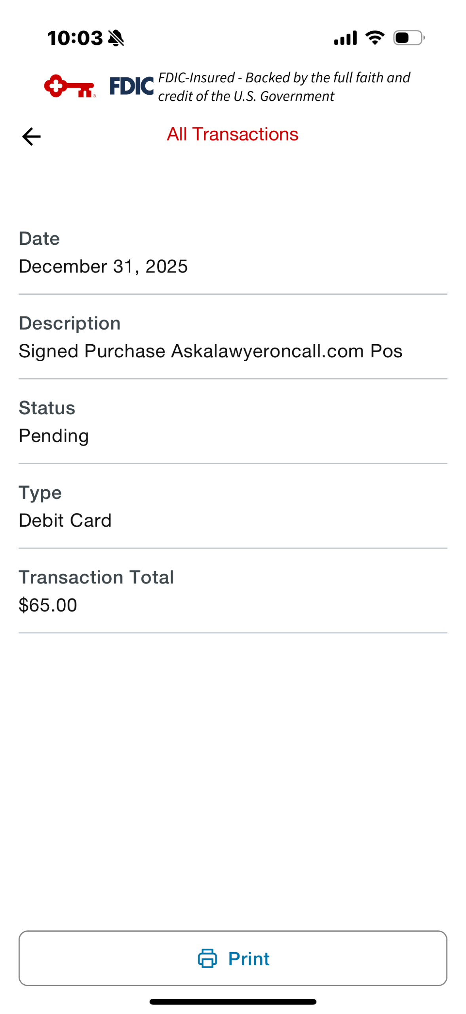Tap the Description field label
This screenshot has height=1014, width=466.
[x=70, y=323]
